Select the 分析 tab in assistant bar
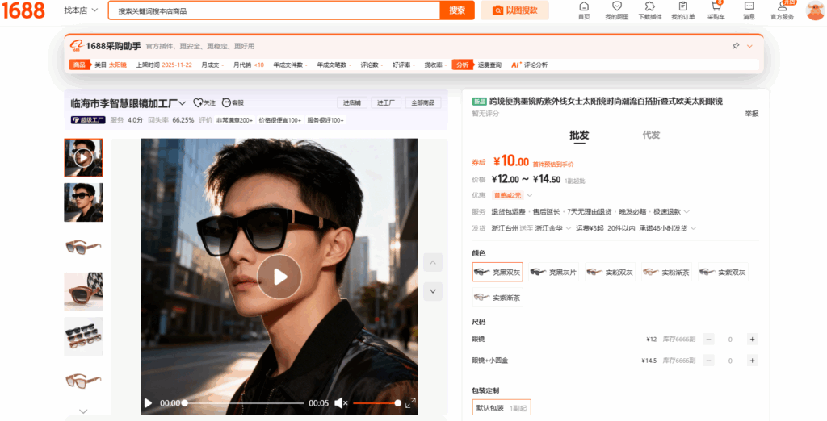The height and width of the screenshot is (421, 827). 462,65
